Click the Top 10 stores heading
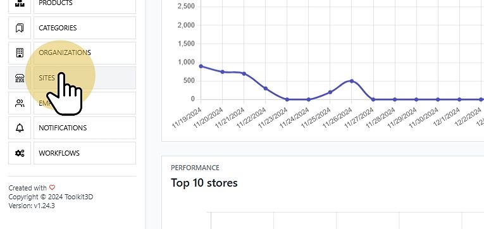The width and height of the screenshot is (484, 229). point(204,183)
